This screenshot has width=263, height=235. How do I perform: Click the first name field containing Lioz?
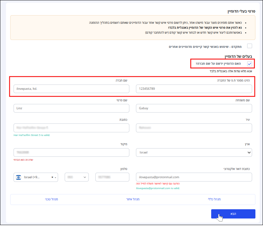coord(71,108)
